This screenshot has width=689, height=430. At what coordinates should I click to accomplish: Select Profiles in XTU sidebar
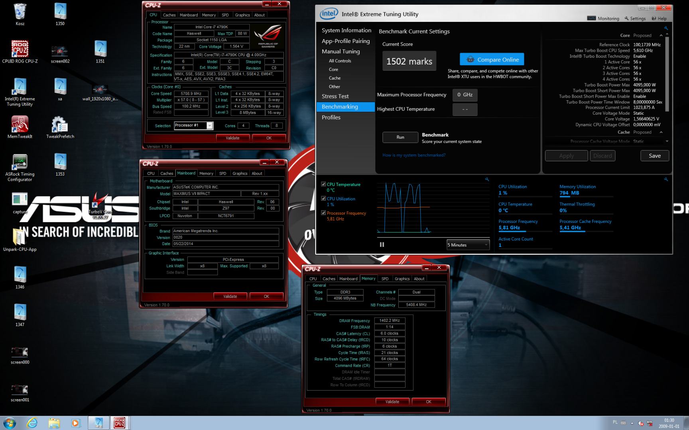pyautogui.click(x=331, y=117)
